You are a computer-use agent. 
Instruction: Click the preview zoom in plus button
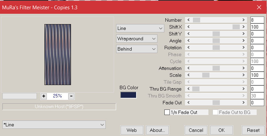pyautogui.click(x=44, y=96)
